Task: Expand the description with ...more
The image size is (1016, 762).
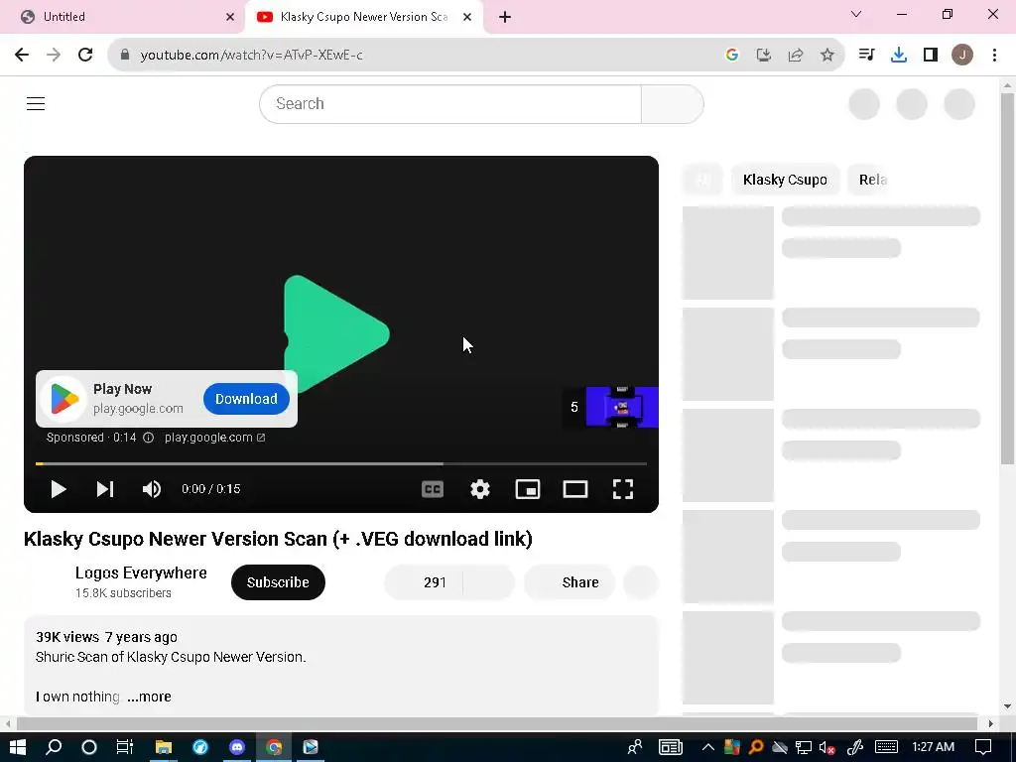Action: [149, 697]
